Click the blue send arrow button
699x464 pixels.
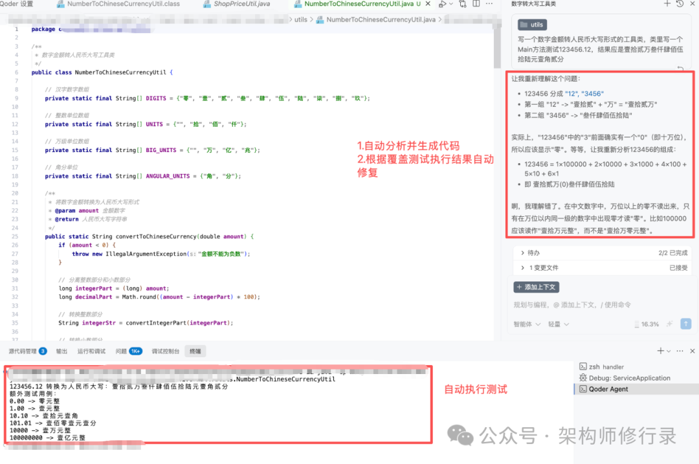(x=685, y=324)
